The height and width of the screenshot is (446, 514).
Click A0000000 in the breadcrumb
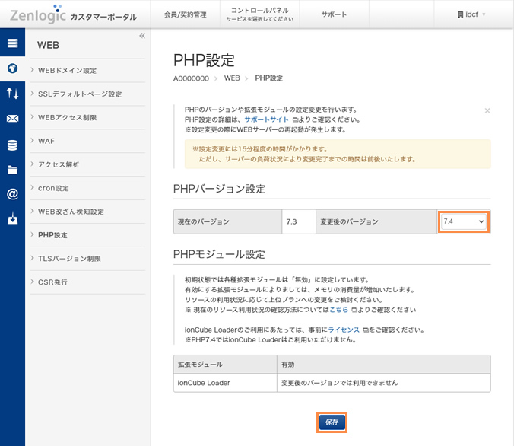191,78
